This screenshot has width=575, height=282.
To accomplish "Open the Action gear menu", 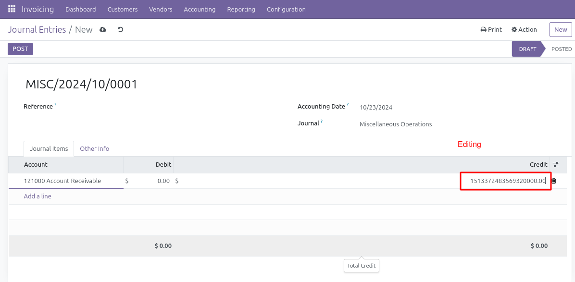I will click(524, 30).
